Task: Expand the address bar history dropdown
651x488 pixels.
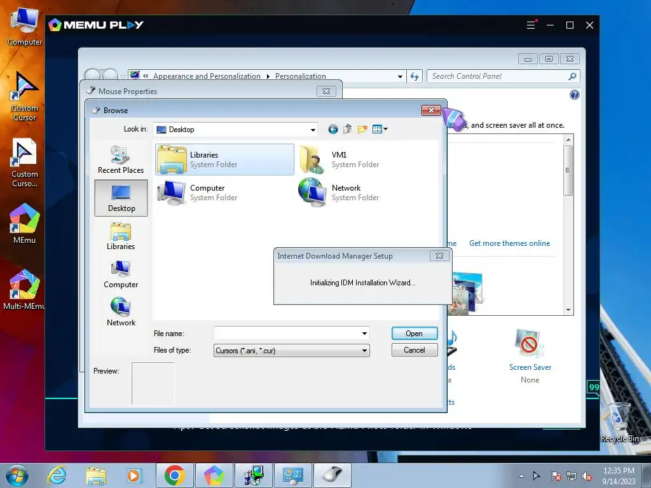Action: coord(400,76)
